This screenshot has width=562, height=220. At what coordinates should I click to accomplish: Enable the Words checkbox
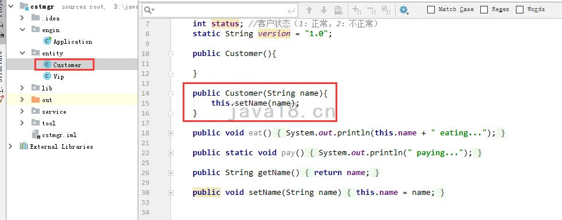click(520, 10)
